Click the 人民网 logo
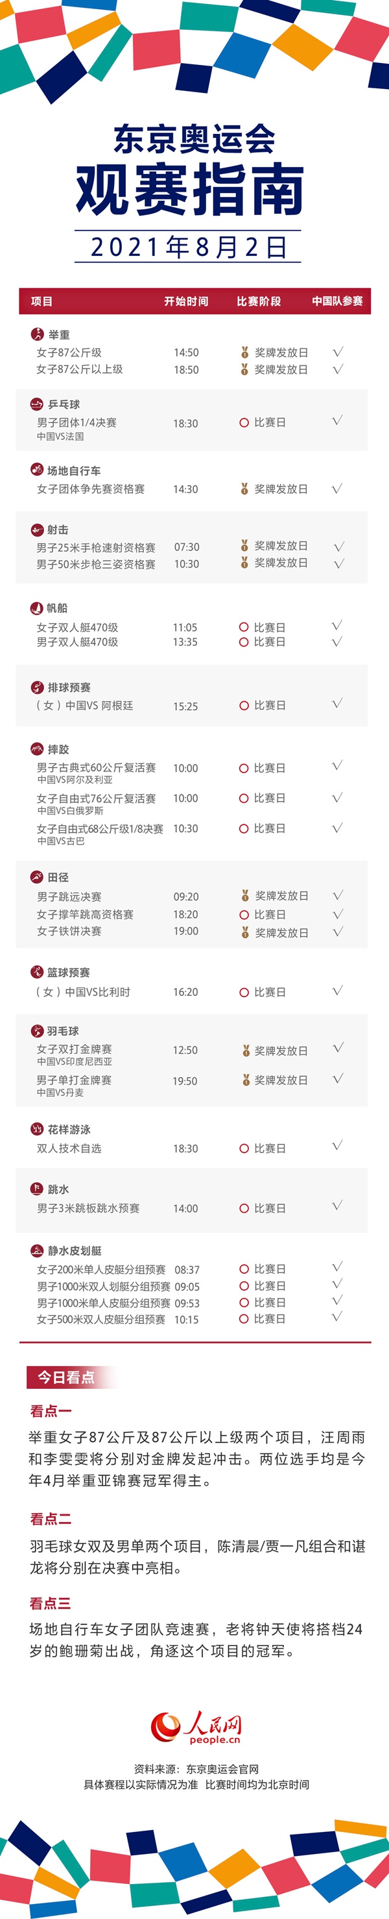389x1919 pixels. click(x=195, y=1726)
